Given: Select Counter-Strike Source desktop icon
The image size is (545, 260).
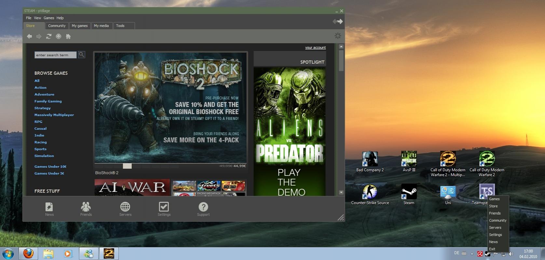Looking at the screenshot, I should click(x=370, y=194).
